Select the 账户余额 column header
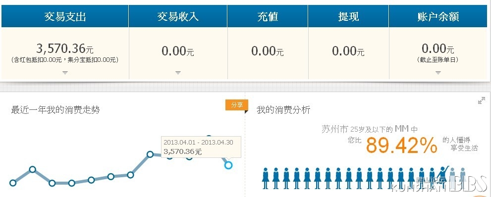 (438, 16)
